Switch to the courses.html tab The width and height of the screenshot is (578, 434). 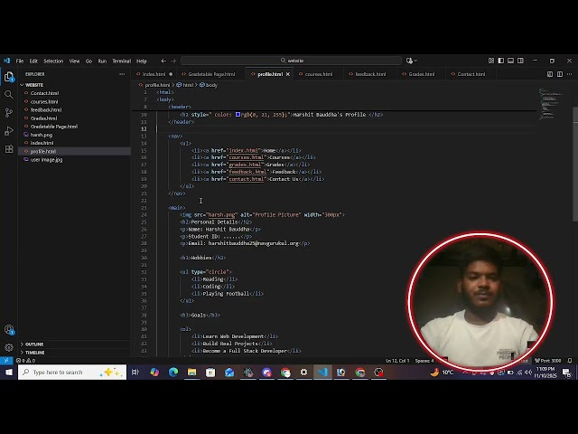[x=319, y=74]
